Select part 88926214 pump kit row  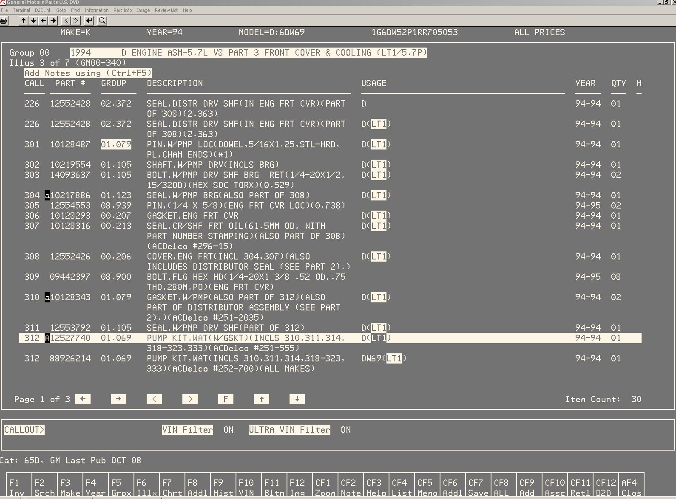pos(70,358)
